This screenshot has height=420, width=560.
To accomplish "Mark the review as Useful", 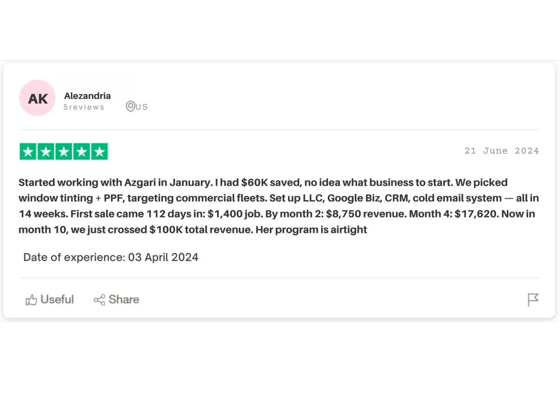I will [49, 300].
